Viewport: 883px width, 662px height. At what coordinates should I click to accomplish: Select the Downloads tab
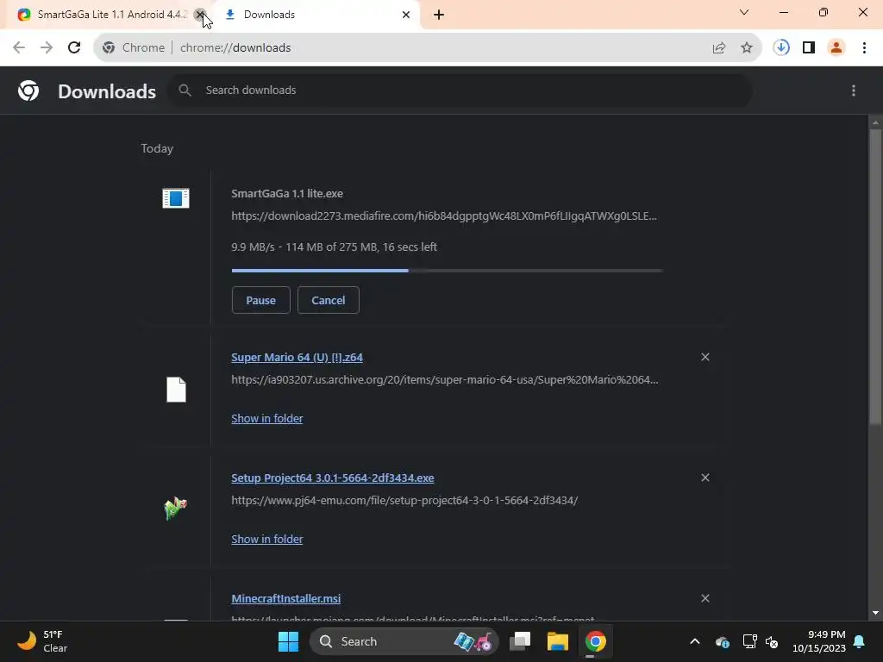click(x=317, y=15)
